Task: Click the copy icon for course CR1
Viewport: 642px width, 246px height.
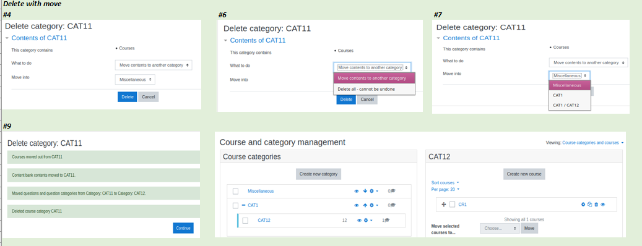Action: 589,205
